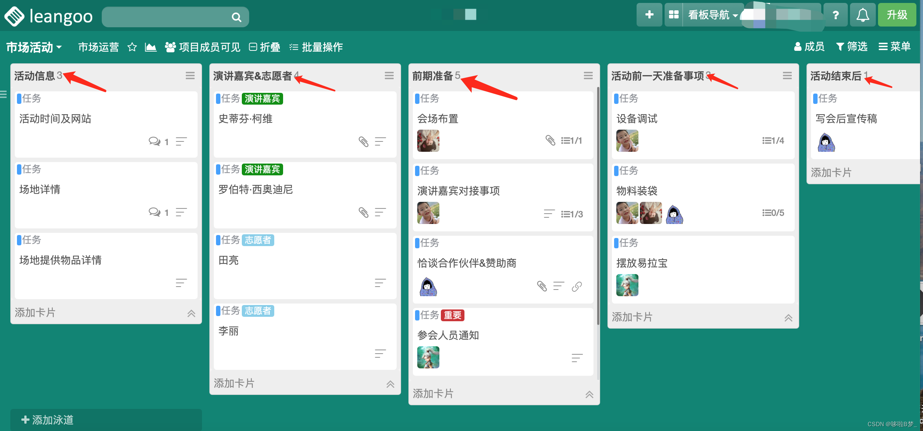Toggle 折叠 to fold the lists
The height and width of the screenshot is (431, 923).
pyautogui.click(x=265, y=47)
